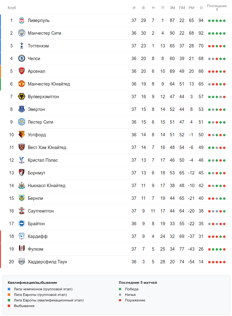Click the green Победа legend dot

120,289
